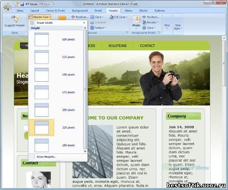
Task: Open the Artisteer application orb button
Action: coord(7,7)
